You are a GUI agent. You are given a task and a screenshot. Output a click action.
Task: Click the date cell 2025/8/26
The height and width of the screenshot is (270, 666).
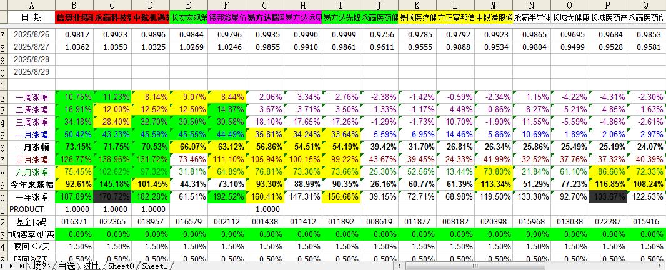click(31, 35)
